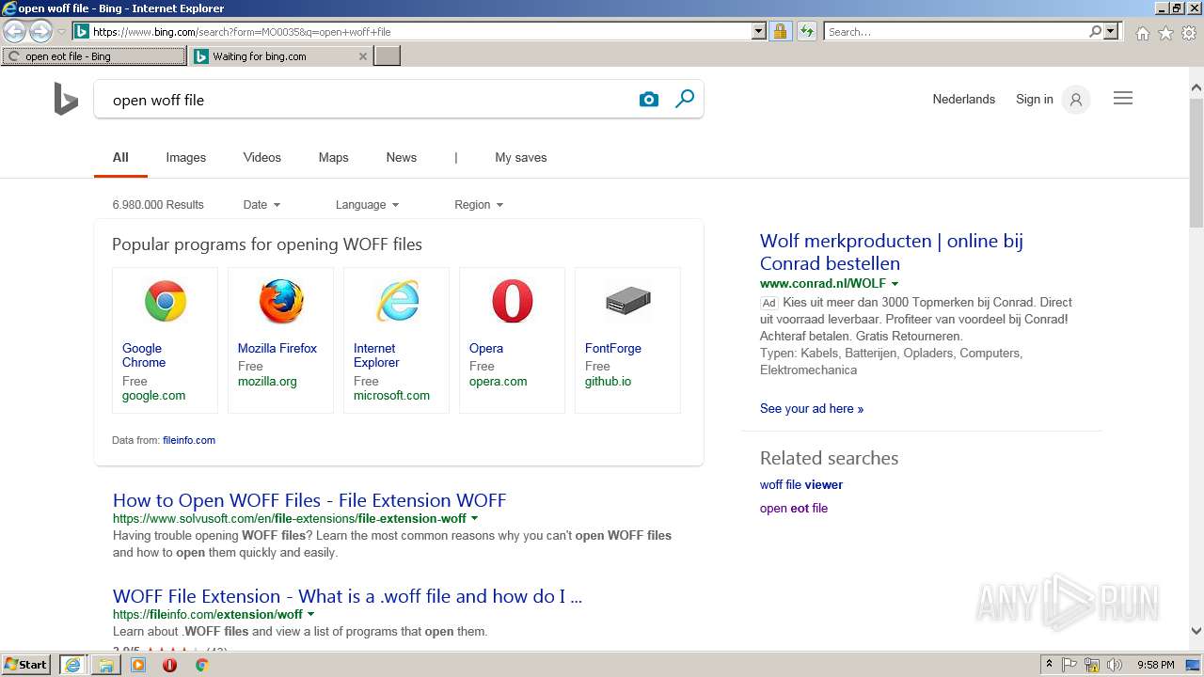Open IE Tools gear icon
The image size is (1204, 677).
tap(1189, 33)
